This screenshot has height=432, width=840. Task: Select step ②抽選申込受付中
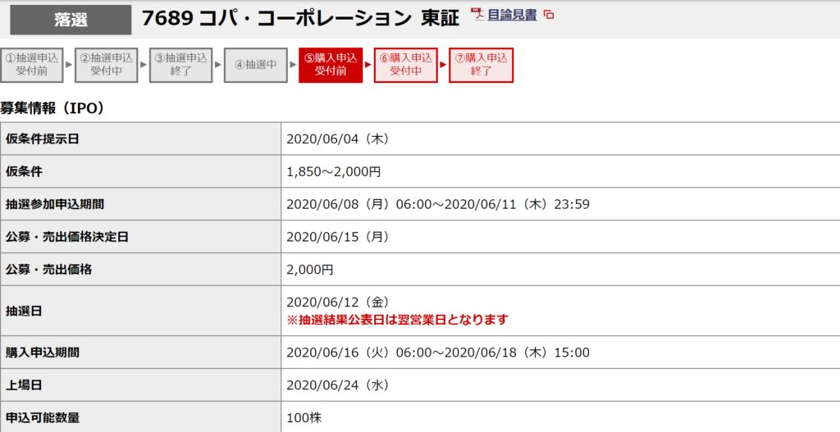click(106, 65)
